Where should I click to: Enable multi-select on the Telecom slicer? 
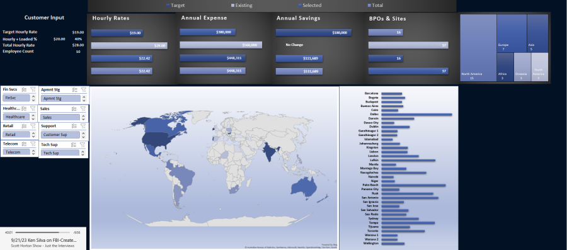24,144
